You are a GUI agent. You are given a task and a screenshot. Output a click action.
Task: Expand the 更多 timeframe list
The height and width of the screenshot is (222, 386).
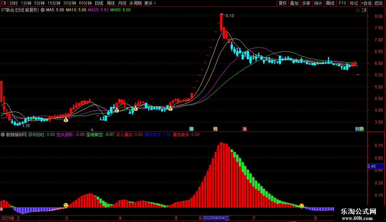[x=150, y=3]
